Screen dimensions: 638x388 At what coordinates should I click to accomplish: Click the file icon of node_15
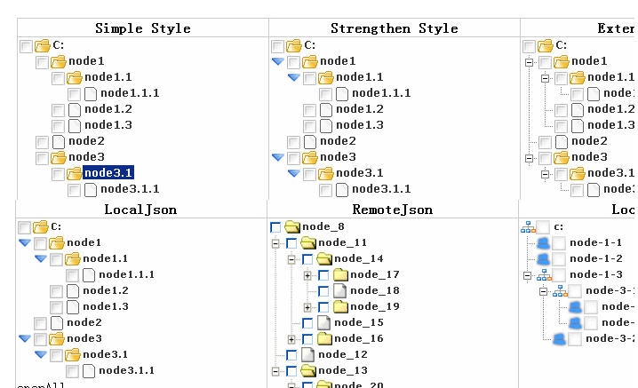(x=324, y=323)
